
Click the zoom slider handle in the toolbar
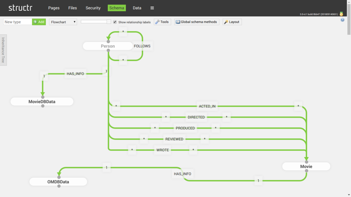point(109,22)
